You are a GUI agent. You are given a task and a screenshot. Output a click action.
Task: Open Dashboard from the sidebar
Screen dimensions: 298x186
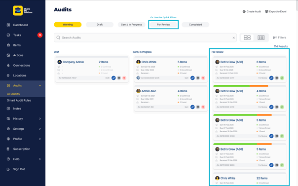pyautogui.click(x=20, y=25)
